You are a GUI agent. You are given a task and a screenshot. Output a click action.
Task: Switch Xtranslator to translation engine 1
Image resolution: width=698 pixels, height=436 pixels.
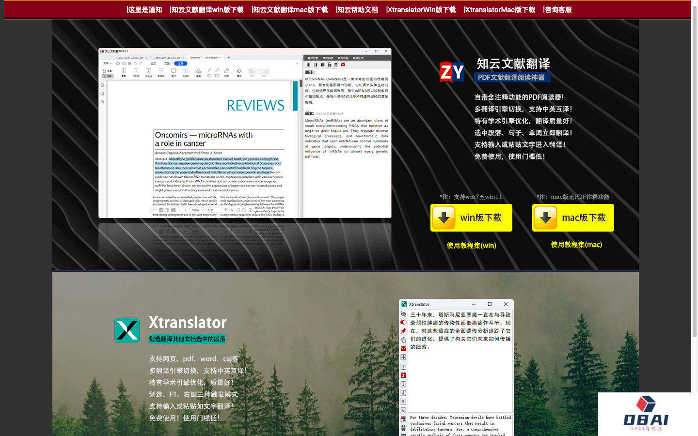tap(403, 367)
